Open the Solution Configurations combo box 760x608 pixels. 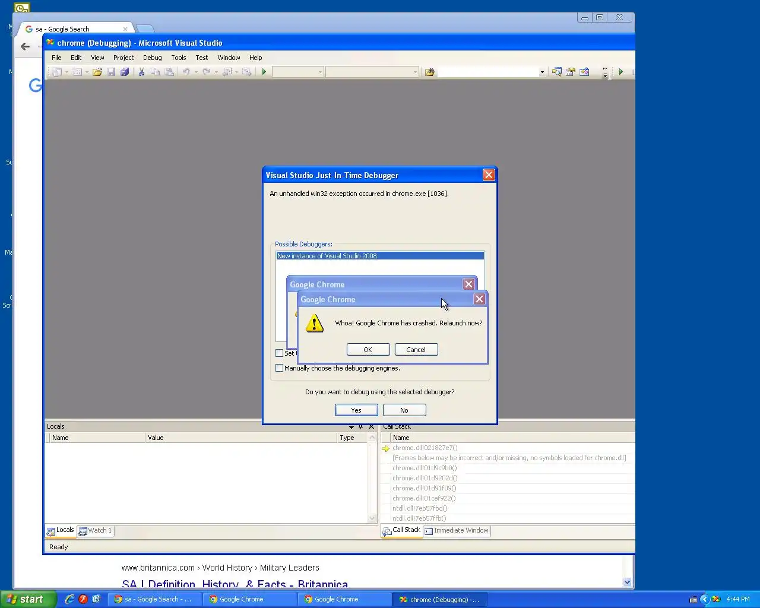pyautogui.click(x=297, y=72)
